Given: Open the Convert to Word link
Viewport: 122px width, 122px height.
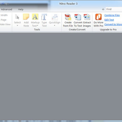Looking at the screenshot, I should (113, 24).
